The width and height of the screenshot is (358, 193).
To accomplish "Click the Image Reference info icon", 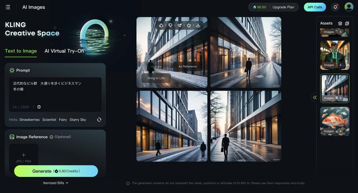I will 51,137.
